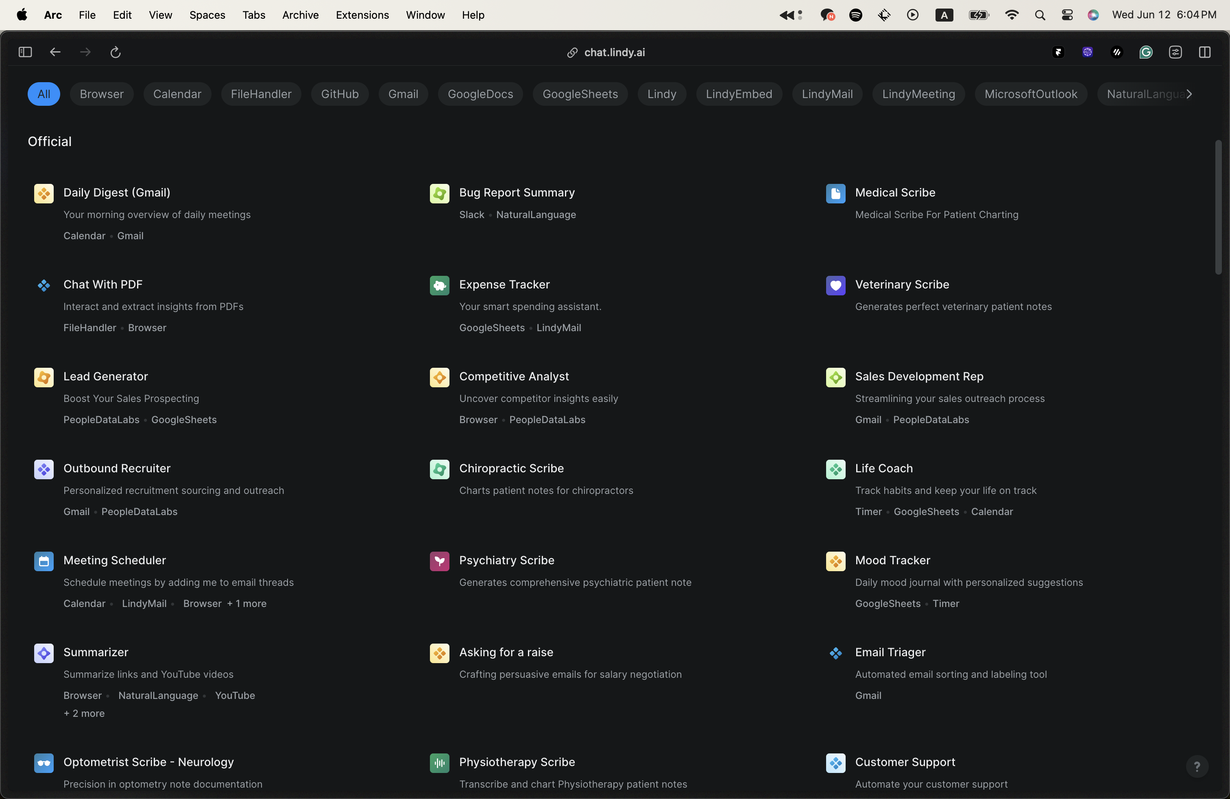Click the Chiropractic Scribe icon
Screen dimensions: 1230x799
pyautogui.click(x=439, y=470)
